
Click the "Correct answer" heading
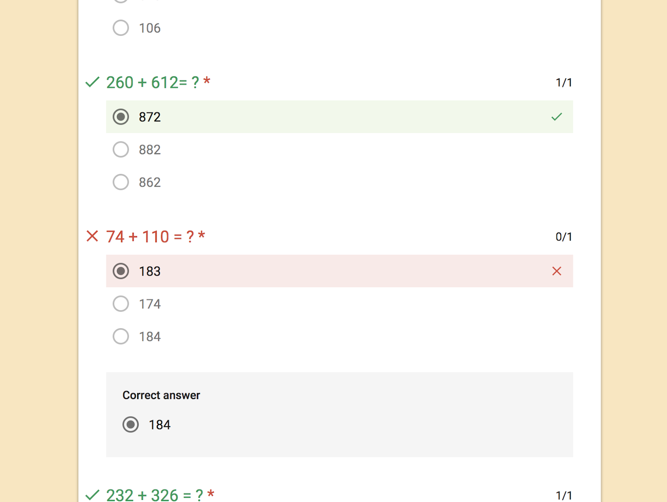161,395
